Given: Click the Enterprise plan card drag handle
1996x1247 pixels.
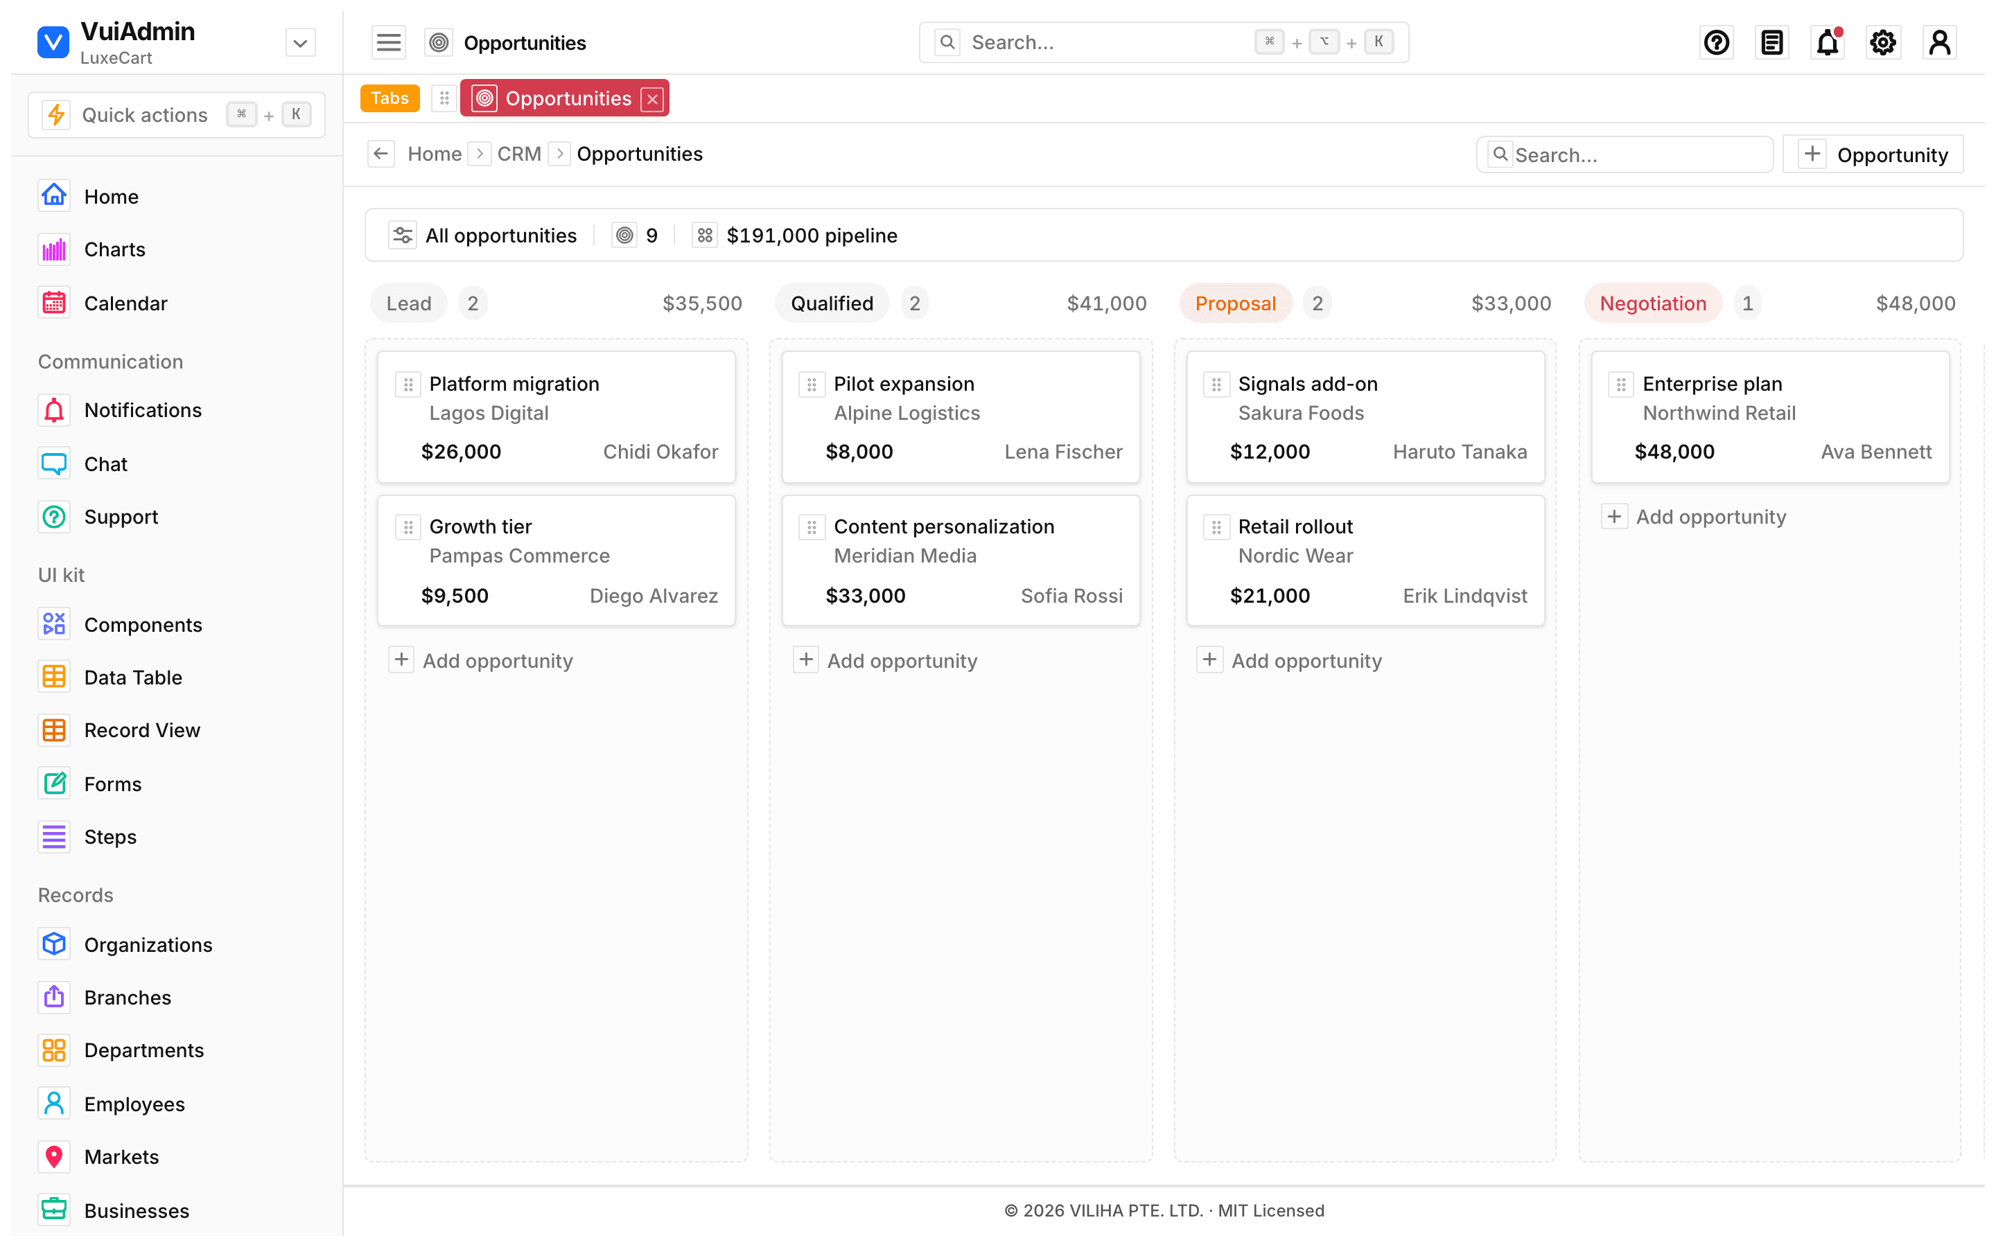Looking at the screenshot, I should pos(1621,384).
